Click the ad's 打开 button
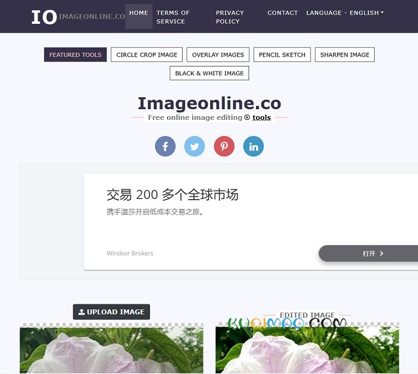 tap(368, 254)
